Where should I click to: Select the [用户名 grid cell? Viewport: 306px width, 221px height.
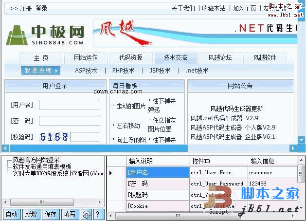158,172
